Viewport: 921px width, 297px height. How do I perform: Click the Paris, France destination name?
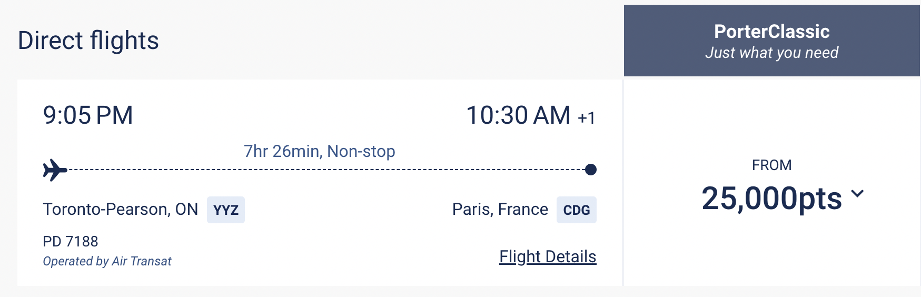[500, 210]
